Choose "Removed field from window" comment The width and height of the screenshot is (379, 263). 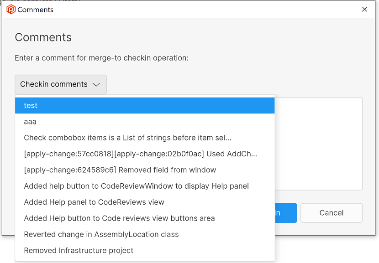tap(120, 170)
